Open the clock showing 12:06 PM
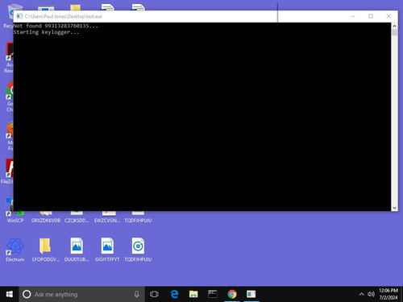This screenshot has height=302, width=403. tap(388, 294)
